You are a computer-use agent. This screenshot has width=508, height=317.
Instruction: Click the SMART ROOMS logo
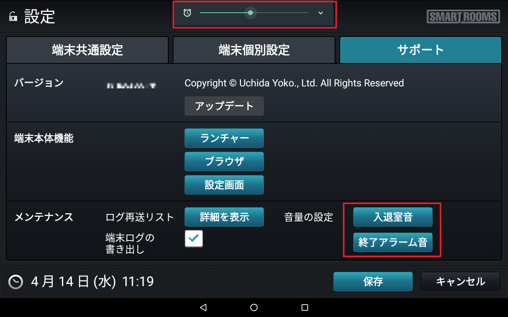[x=463, y=17]
